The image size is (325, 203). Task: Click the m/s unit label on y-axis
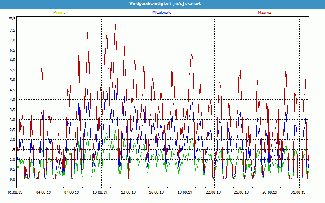tap(12, 19)
